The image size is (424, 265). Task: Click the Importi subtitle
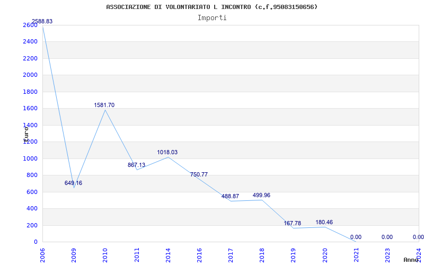(212, 17)
